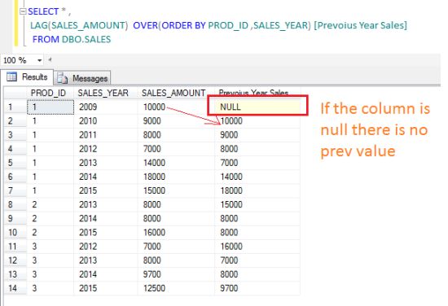Click the 2011 sales year cell
Image resolution: width=448 pixels, height=306 pixels.
[105, 135]
